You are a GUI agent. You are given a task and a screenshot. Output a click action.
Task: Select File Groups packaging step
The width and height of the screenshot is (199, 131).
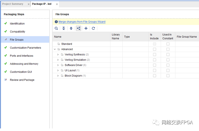pyautogui.click(x=25, y=40)
